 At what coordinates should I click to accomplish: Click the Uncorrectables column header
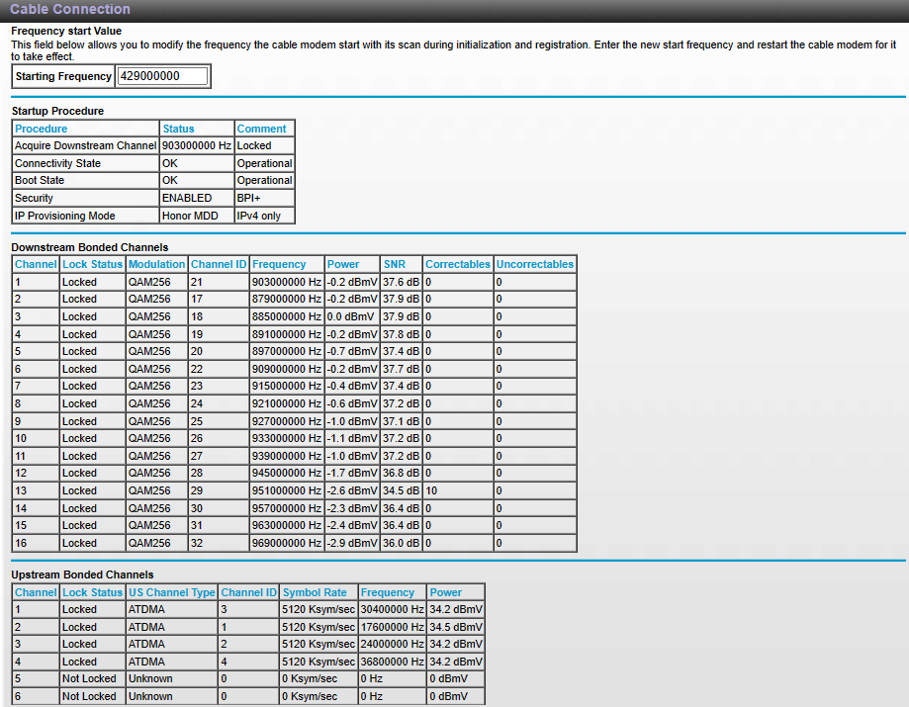(x=534, y=264)
